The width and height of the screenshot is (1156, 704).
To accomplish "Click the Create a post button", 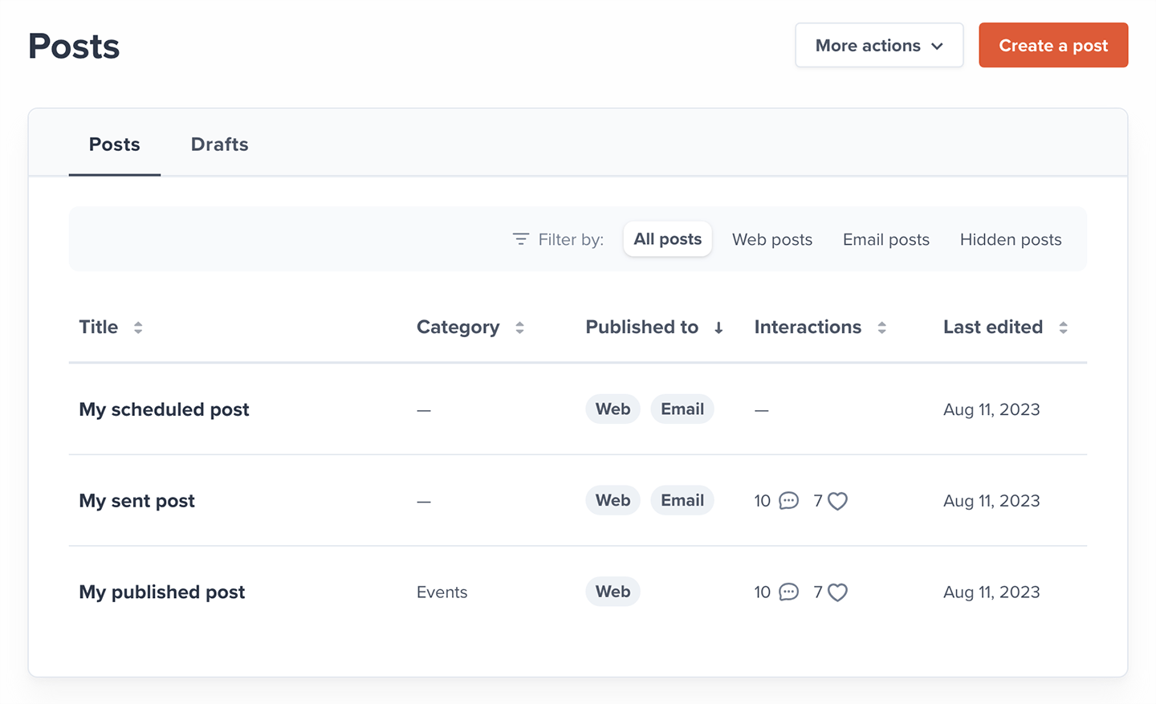I will (x=1052, y=46).
